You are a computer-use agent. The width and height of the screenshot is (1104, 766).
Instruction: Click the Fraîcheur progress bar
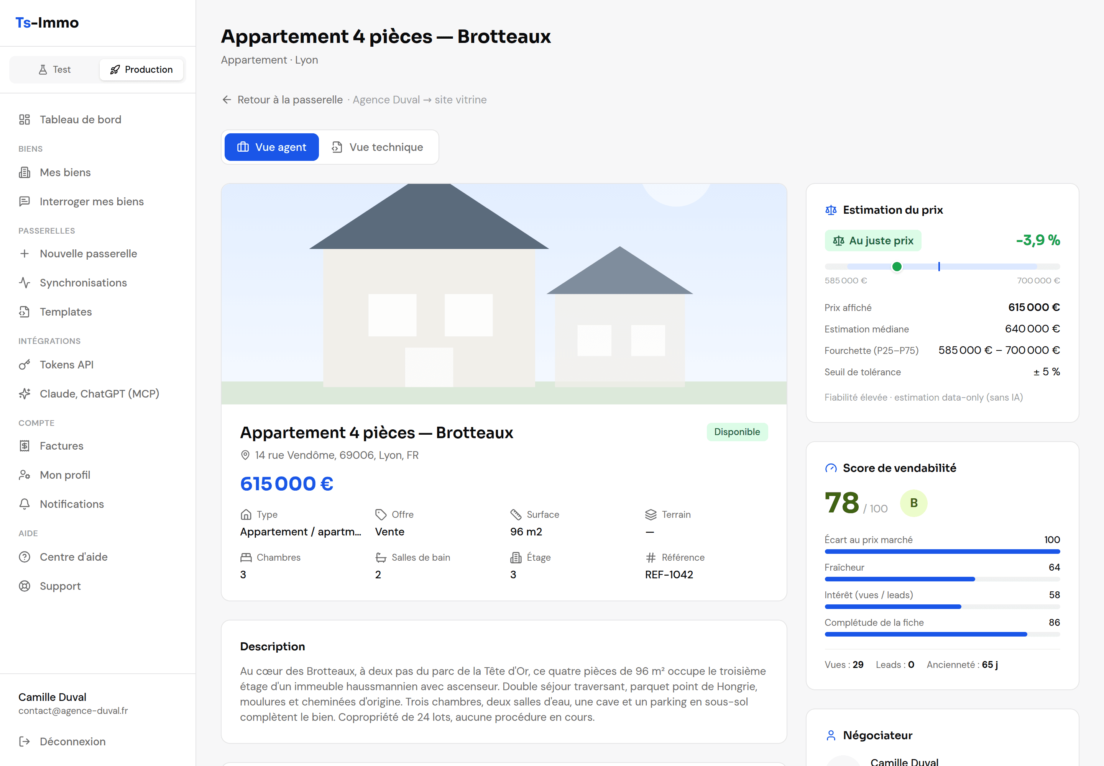tap(942, 579)
